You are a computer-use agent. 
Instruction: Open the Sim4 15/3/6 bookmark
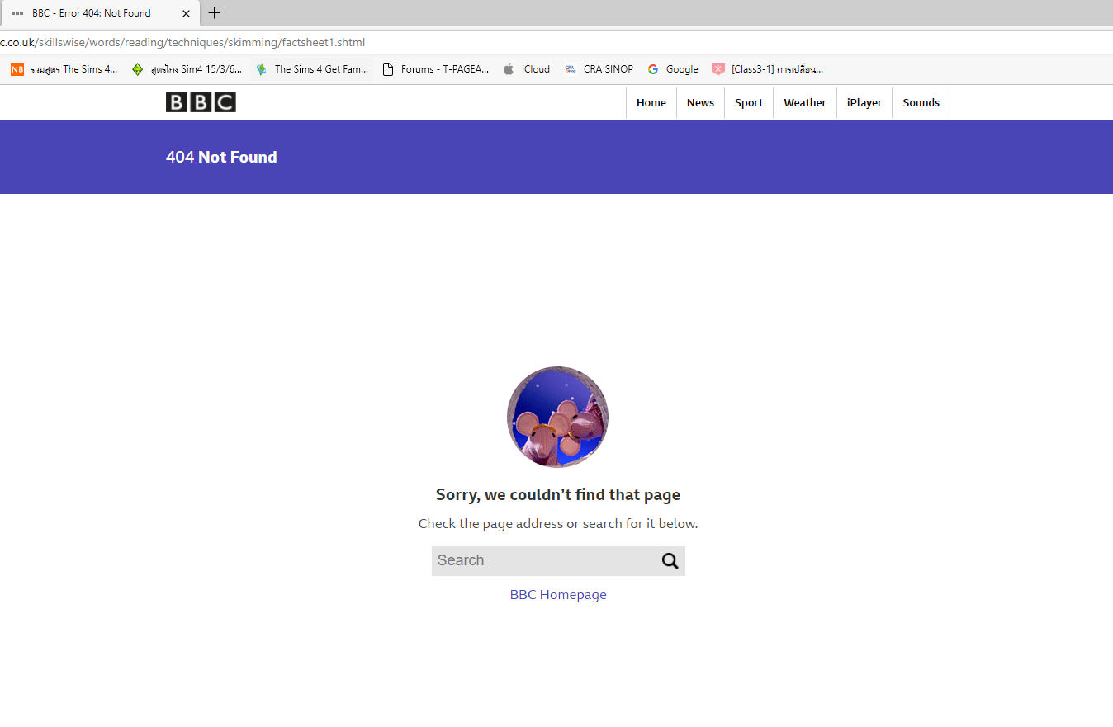(187, 69)
